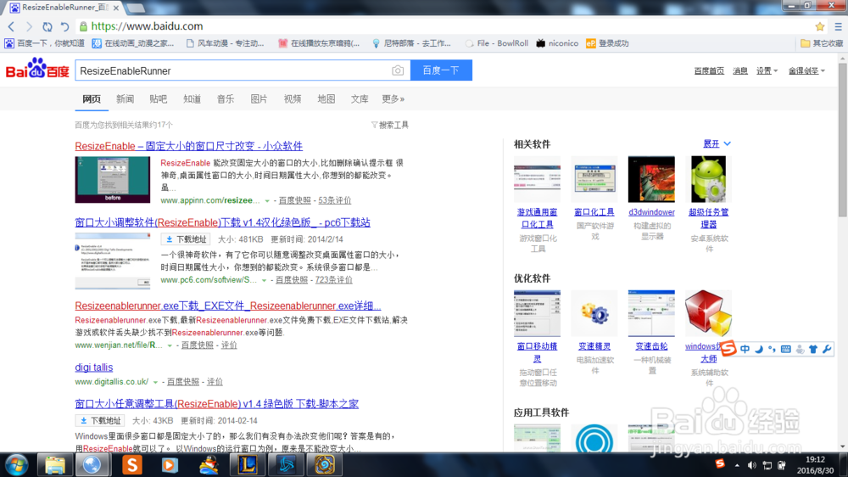848x477 pixels.
Task: Expand arrow next to digitallis.co.uk URL
Action: (155, 382)
